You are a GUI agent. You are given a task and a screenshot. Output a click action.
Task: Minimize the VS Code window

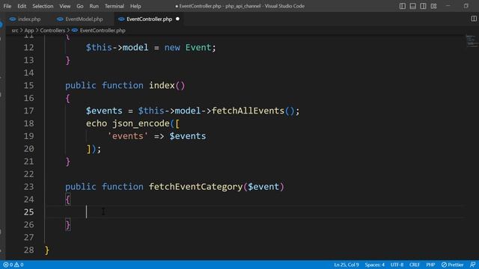coord(448,6)
